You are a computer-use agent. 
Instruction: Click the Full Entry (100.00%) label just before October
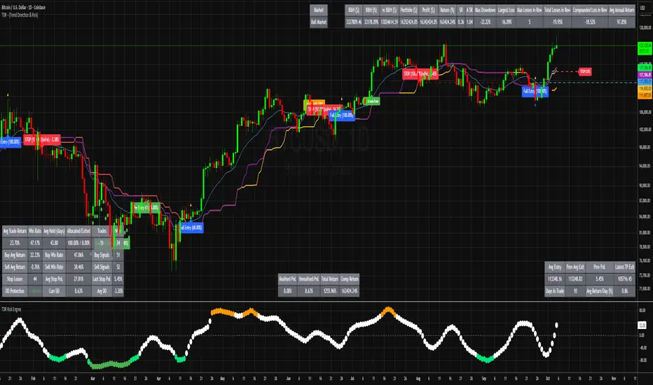[x=535, y=91]
